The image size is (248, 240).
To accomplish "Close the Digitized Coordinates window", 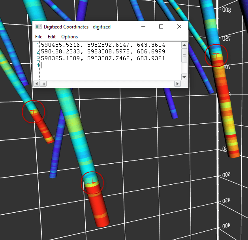I will [179, 26].
